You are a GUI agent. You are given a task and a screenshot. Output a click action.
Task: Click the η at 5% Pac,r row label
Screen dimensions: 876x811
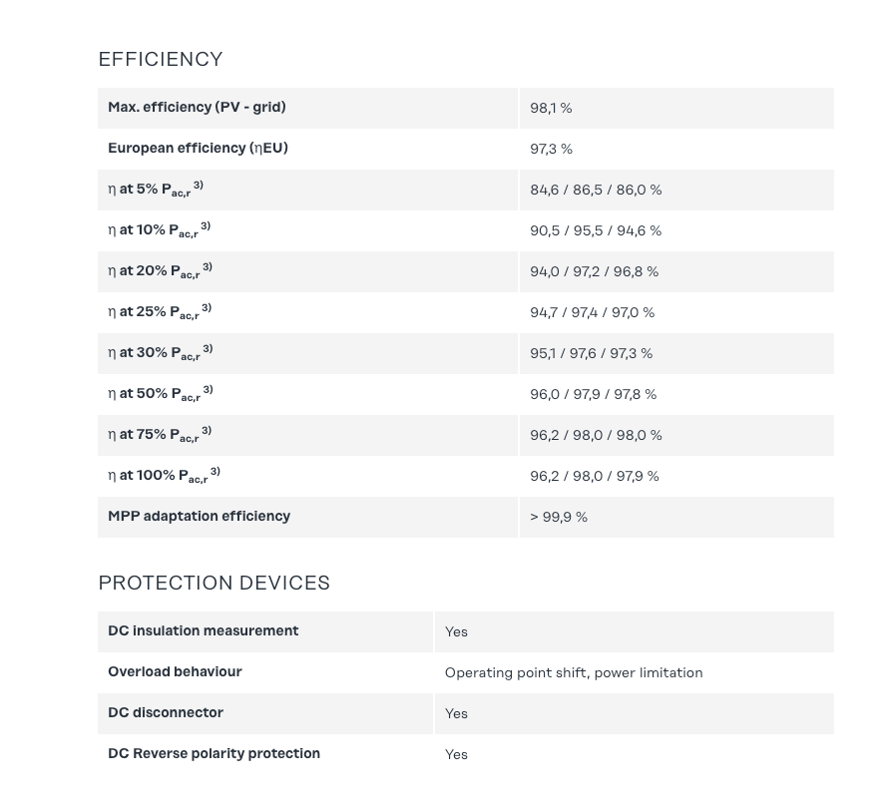tap(156, 190)
